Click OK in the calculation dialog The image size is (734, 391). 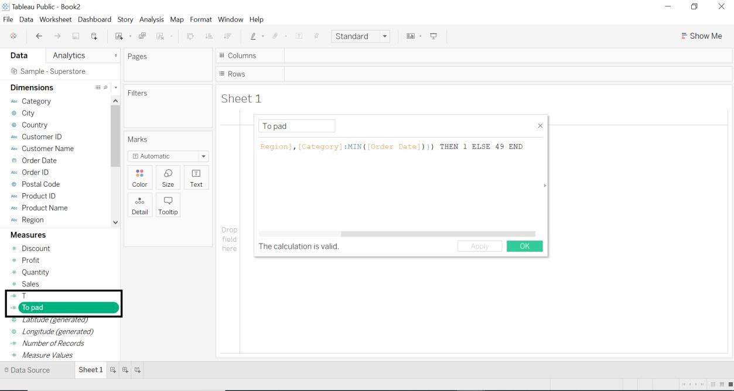point(524,246)
